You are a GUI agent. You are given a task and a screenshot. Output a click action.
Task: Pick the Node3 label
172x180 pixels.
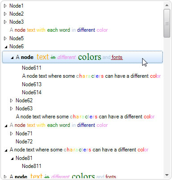16,22
